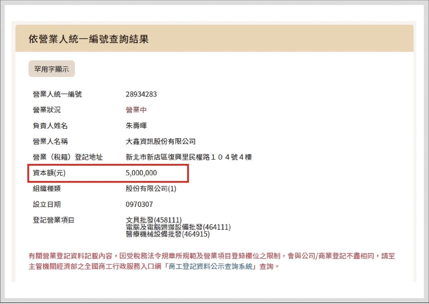The width and height of the screenshot is (429, 304).
Task: Click the company name 大鑫資訊股份有限公司
Action: (161, 141)
